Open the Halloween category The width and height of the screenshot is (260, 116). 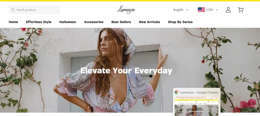click(x=68, y=22)
